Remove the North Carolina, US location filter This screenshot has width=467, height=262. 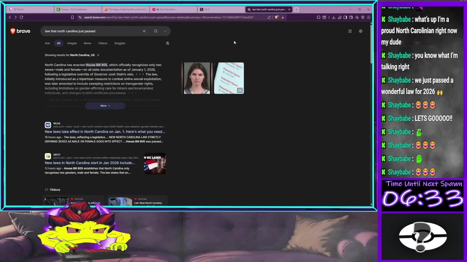pyautogui.click(x=98, y=55)
